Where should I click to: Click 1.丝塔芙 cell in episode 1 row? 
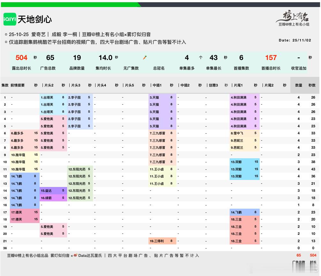click(x=53, y=98)
